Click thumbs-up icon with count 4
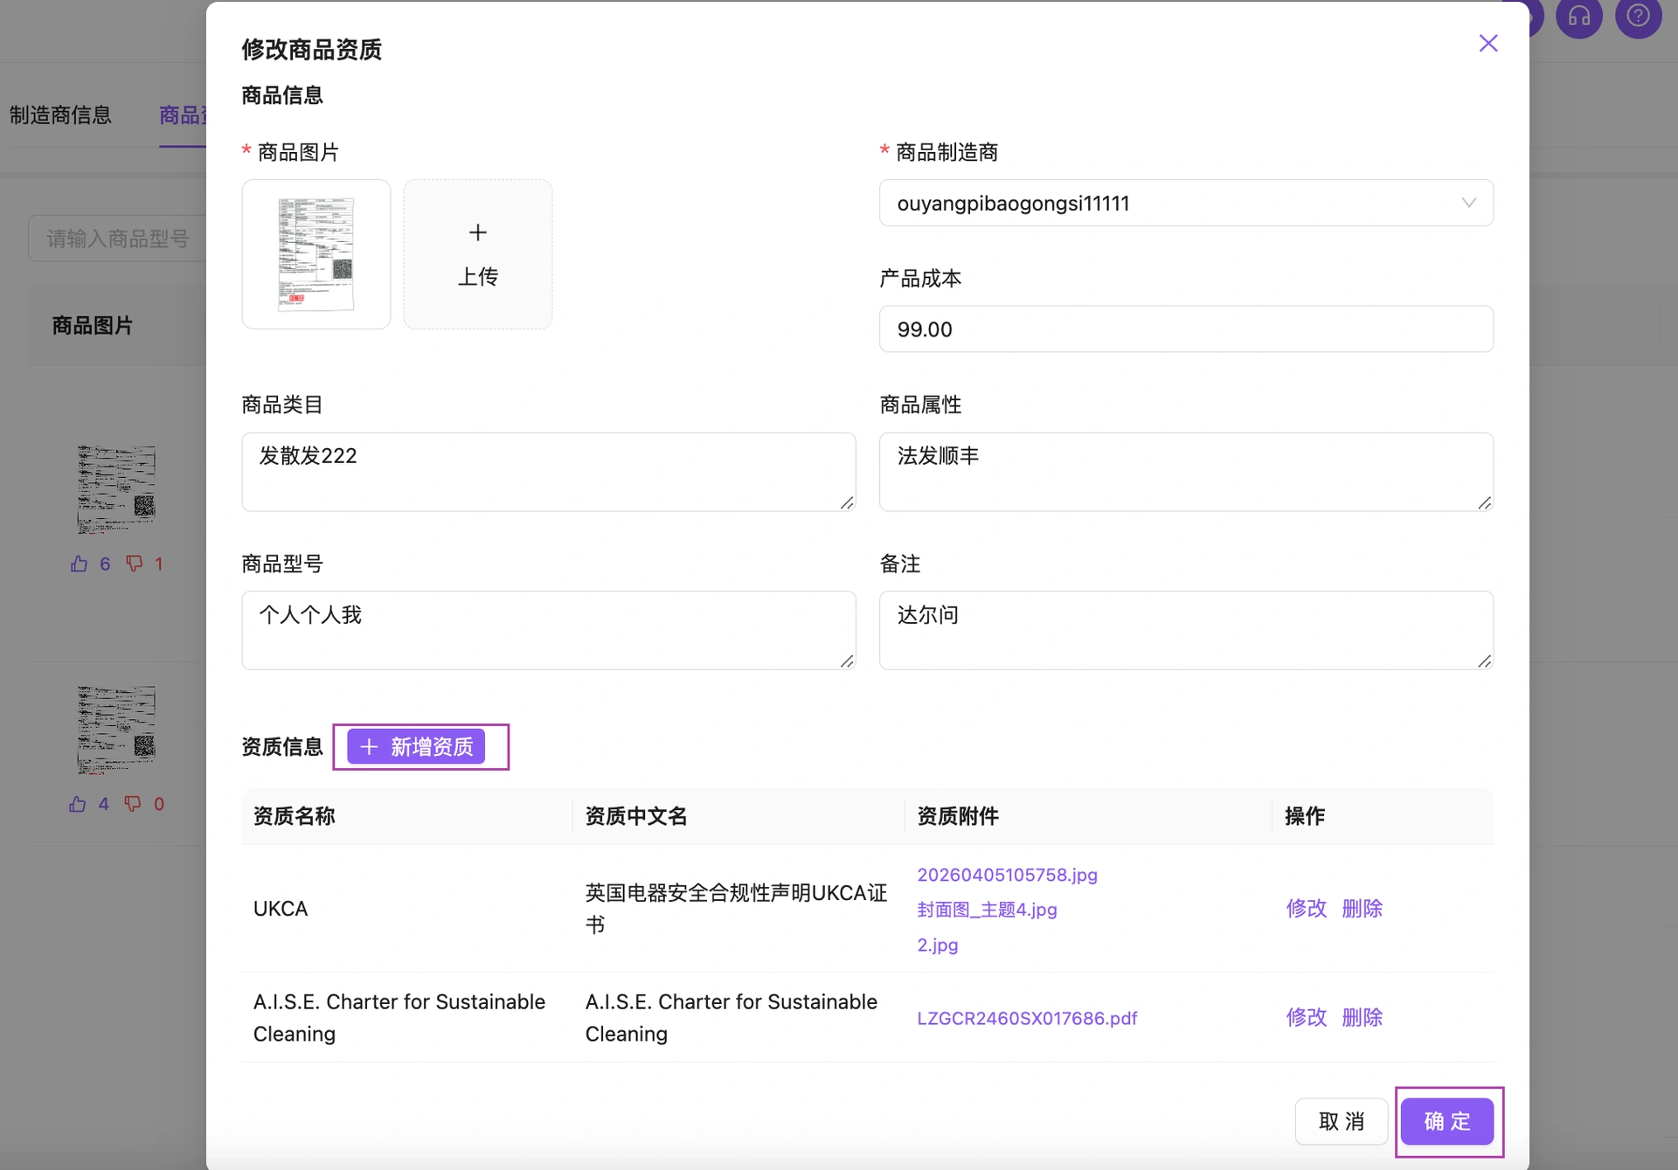Screen dimensions: 1678x1170 point(78,804)
